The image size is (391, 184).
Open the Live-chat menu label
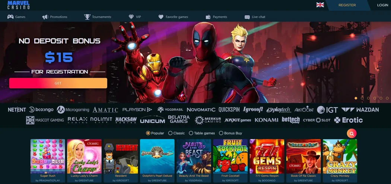[x=258, y=17]
